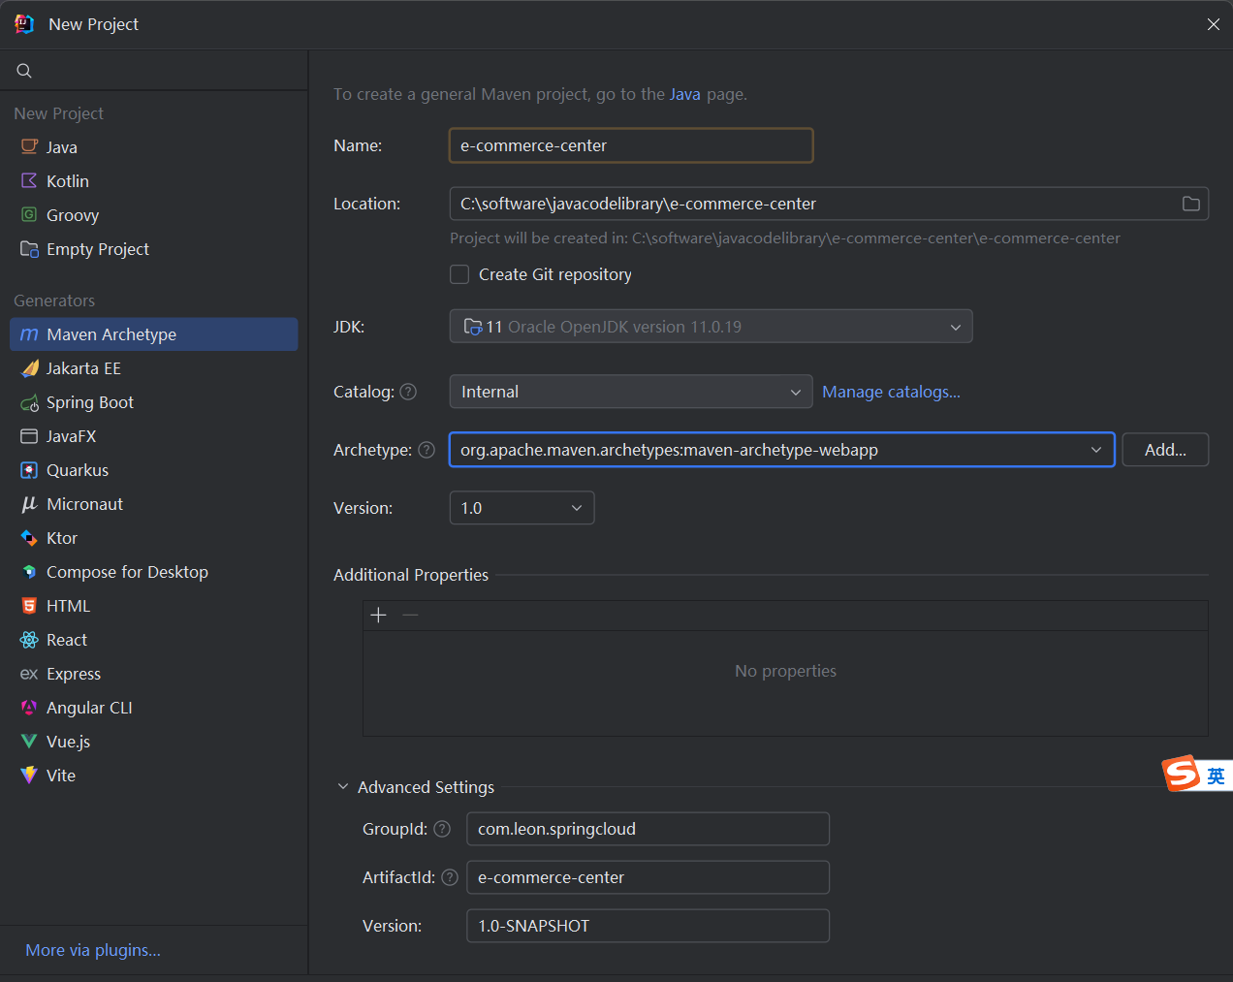Image resolution: width=1233 pixels, height=982 pixels.
Task: Click the Archetype help question mark icon
Action: (426, 450)
